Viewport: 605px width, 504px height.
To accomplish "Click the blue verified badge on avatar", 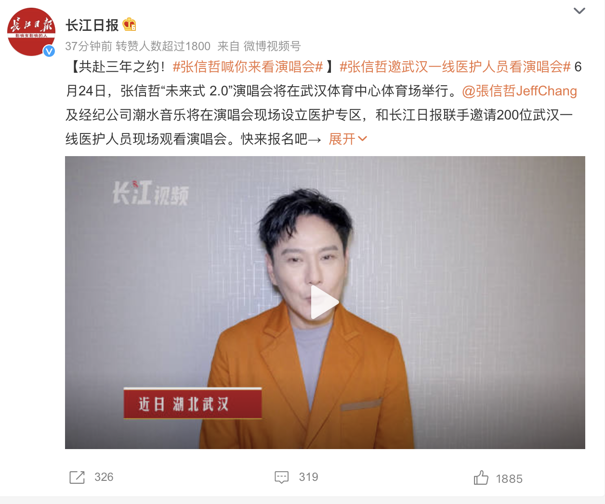I will [x=49, y=51].
